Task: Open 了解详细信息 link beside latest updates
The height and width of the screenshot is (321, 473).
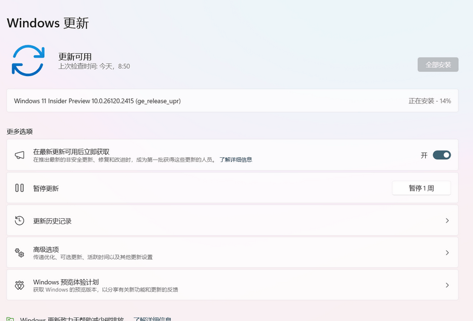Action: pos(236,160)
